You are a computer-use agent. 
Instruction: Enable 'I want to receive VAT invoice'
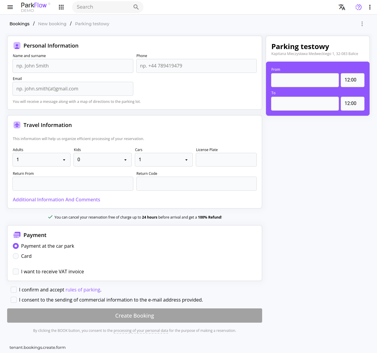15,272
